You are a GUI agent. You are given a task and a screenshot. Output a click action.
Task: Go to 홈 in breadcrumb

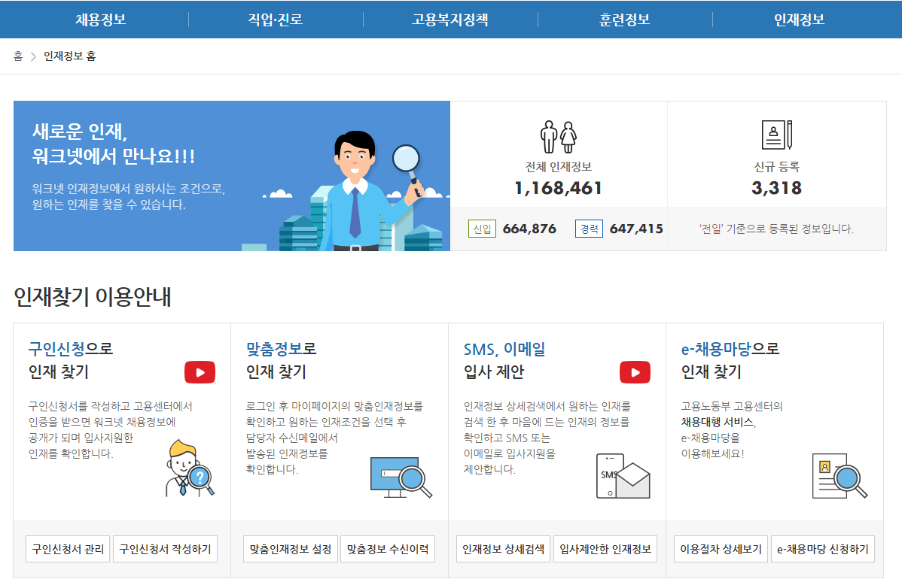(18, 56)
